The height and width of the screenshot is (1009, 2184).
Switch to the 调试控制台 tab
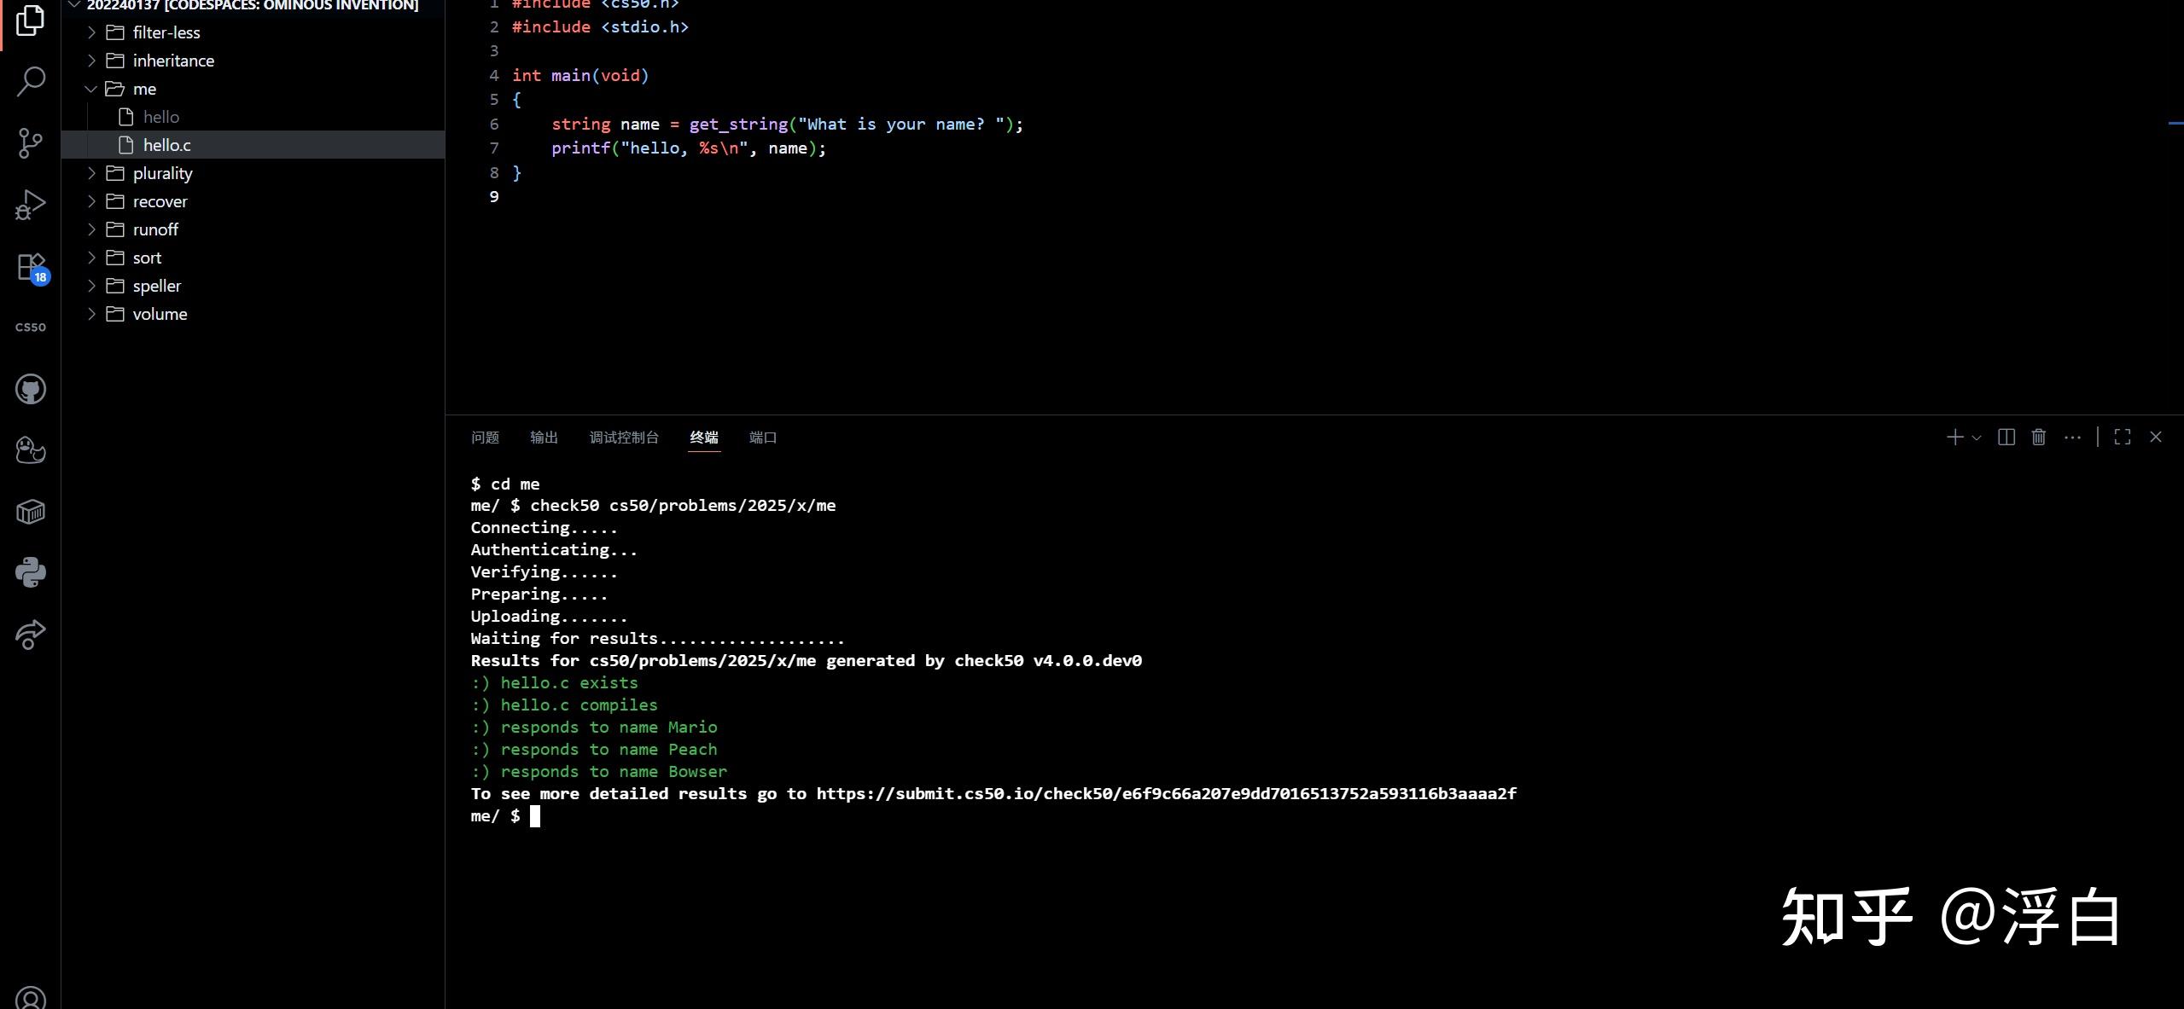click(624, 438)
